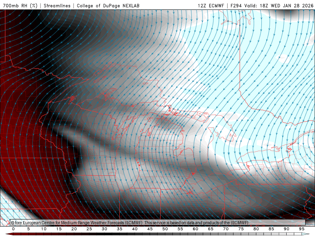
Task: Click the 90 value on the colorbar
Action: click(286, 229)
